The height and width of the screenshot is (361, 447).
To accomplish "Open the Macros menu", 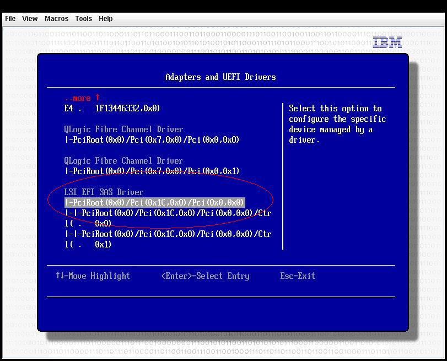I will (56, 18).
